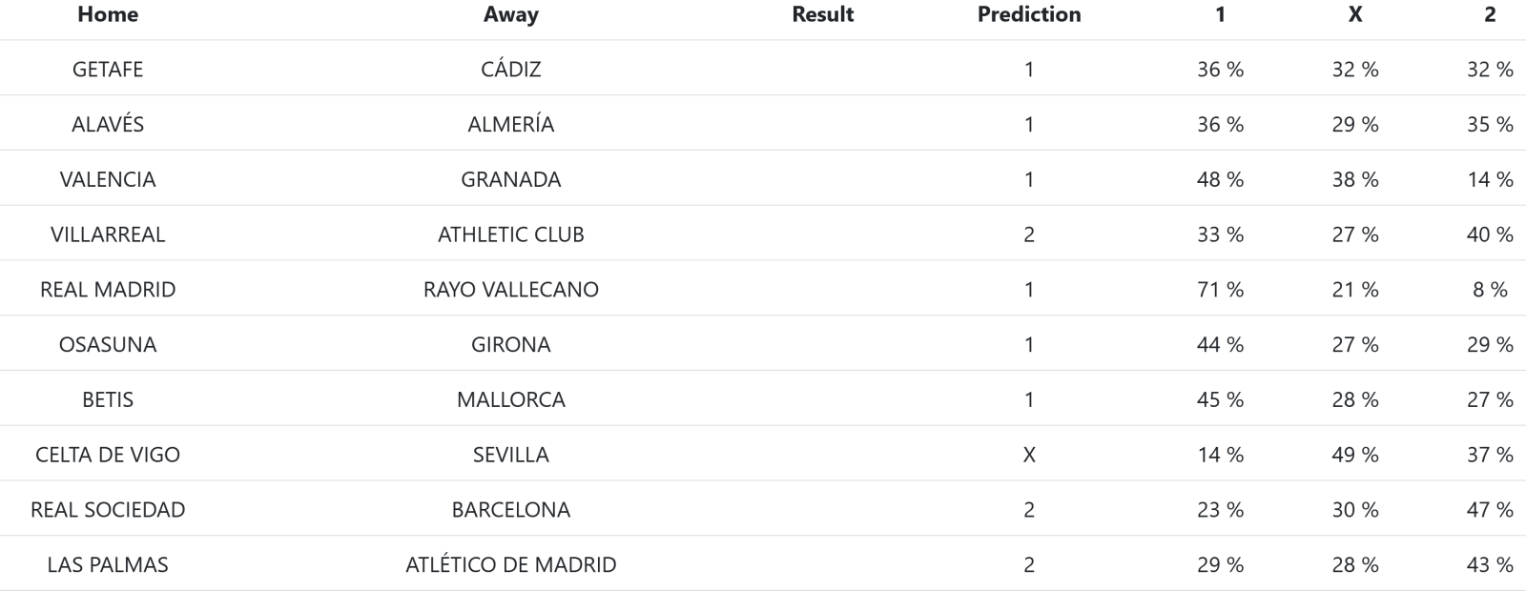Image resolution: width=1526 pixels, height=591 pixels.
Task: Click the BETIS home team cell
Action: (x=108, y=399)
